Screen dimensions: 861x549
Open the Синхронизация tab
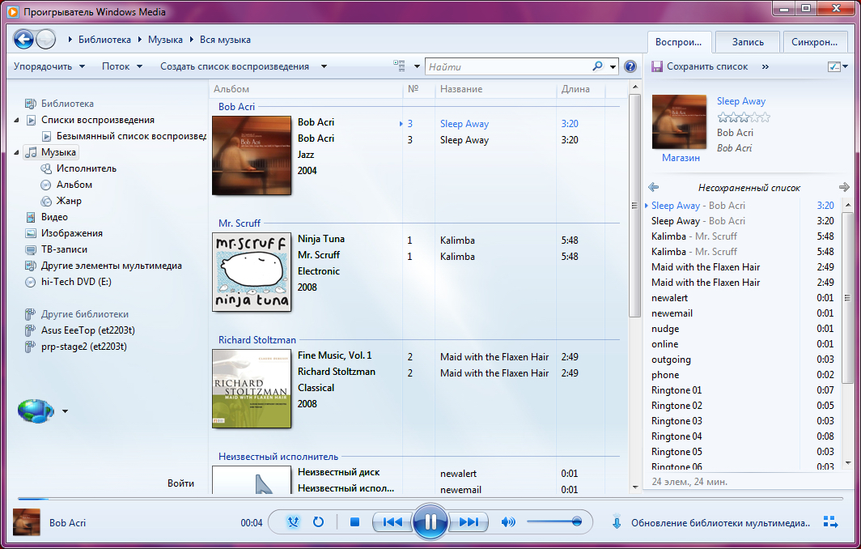click(x=814, y=42)
